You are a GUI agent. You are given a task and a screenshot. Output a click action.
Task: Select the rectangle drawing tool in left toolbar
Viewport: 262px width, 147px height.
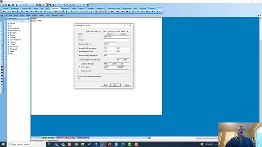(2, 45)
